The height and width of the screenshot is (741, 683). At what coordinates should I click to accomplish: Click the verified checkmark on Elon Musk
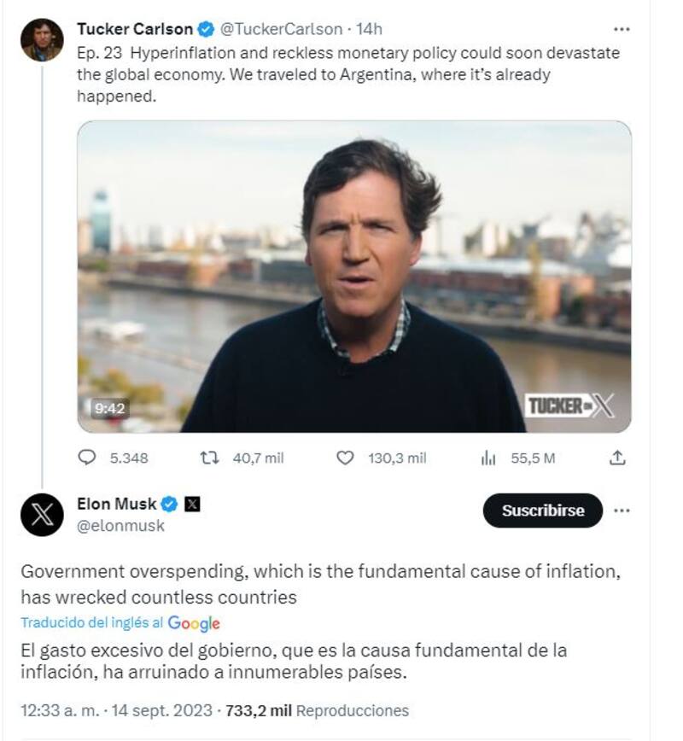[x=171, y=504]
